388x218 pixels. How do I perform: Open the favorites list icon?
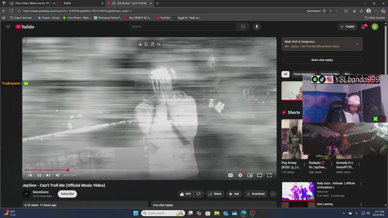(361, 11)
